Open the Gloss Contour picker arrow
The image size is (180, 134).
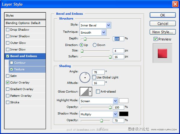coord(90,91)
